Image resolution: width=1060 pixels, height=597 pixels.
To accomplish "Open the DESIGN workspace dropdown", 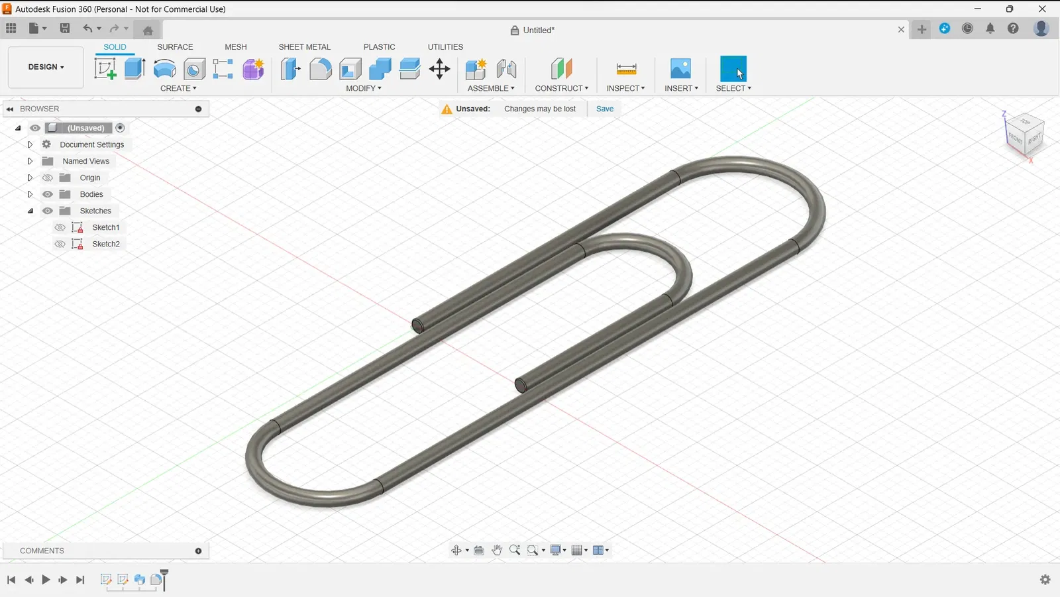I will tap(46, 67).
